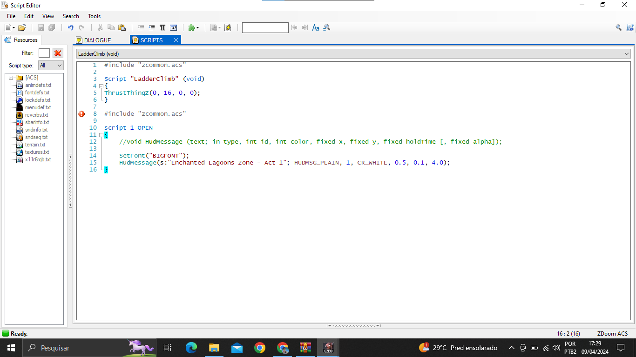The width and height of the screenshot is (636, 357).
Task: Open the View menu
Action: [48, 16]
